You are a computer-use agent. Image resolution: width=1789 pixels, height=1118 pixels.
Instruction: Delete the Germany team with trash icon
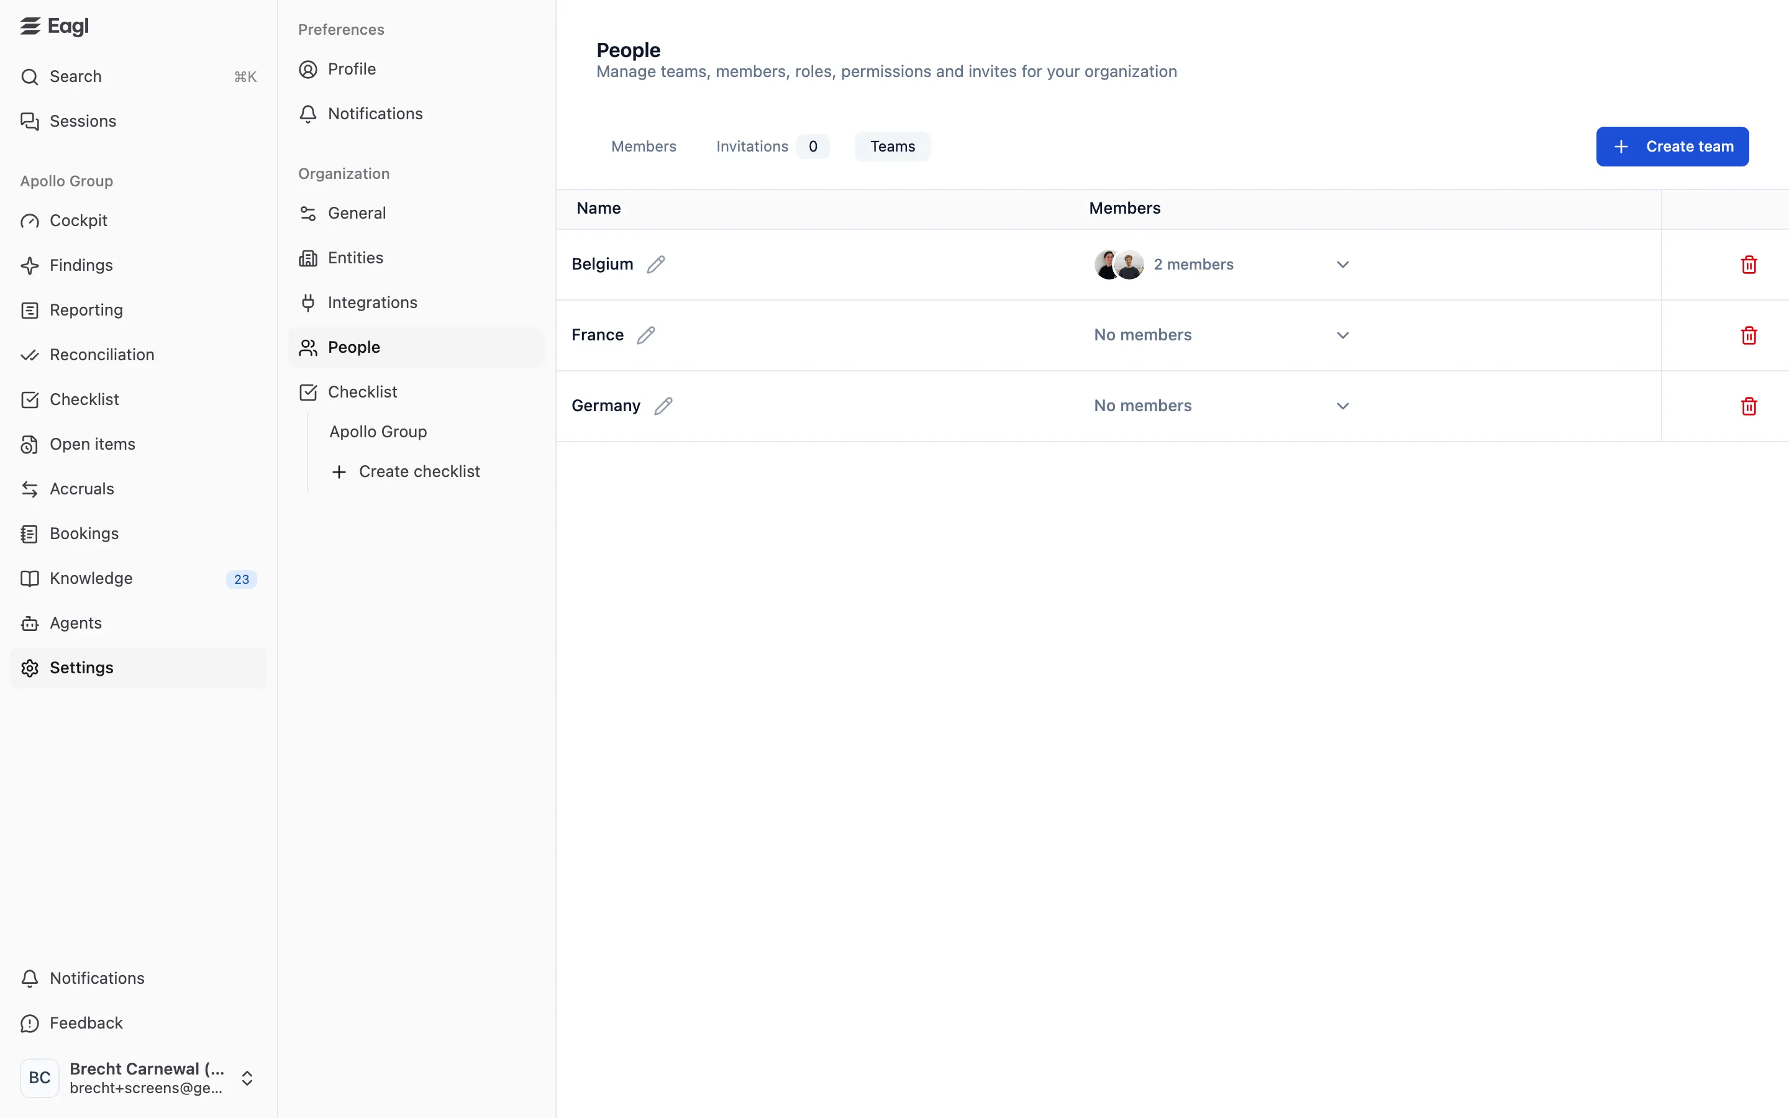point(1749,406)
